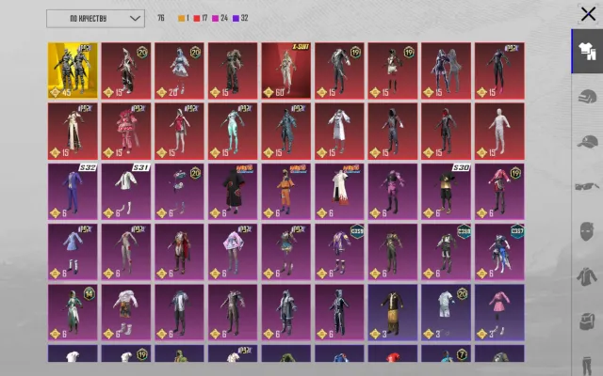Filter by pink quality count 24
Screen dimensions: 603x376
220,18
